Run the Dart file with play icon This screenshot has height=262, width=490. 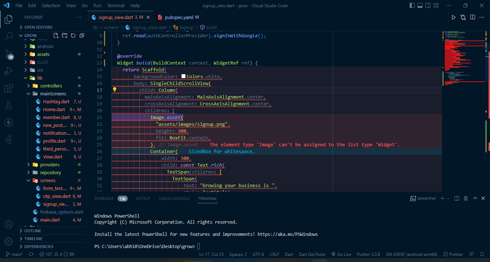coord(453,17)
